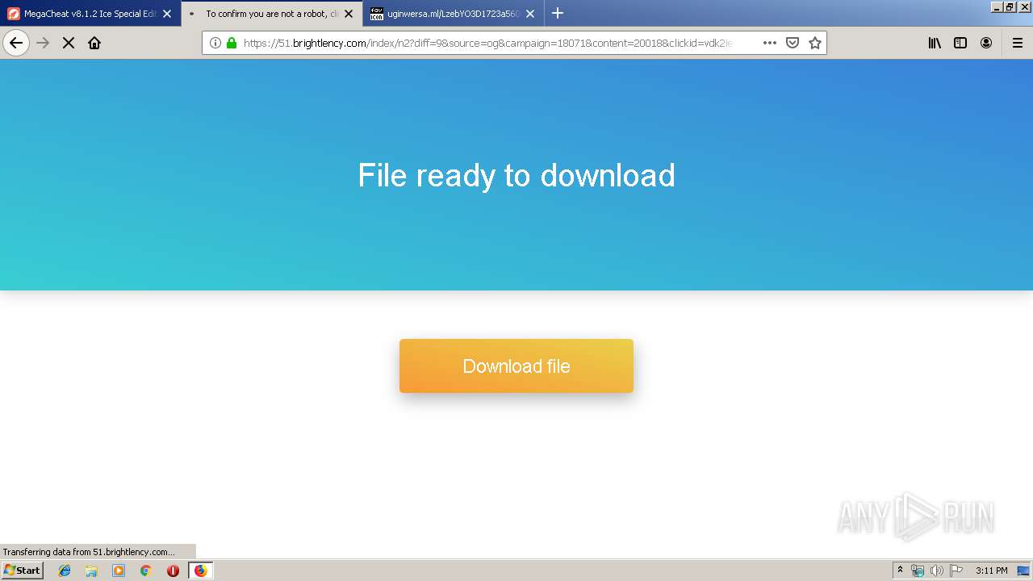Open Google Chrome from taskbar
The width and height of the screenshot is (1033, 581).
pos(146,571)
